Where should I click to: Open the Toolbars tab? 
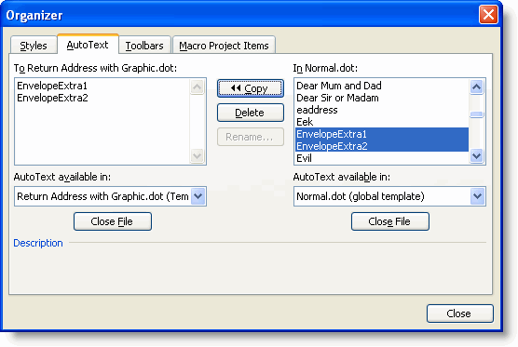pos(144,46)
